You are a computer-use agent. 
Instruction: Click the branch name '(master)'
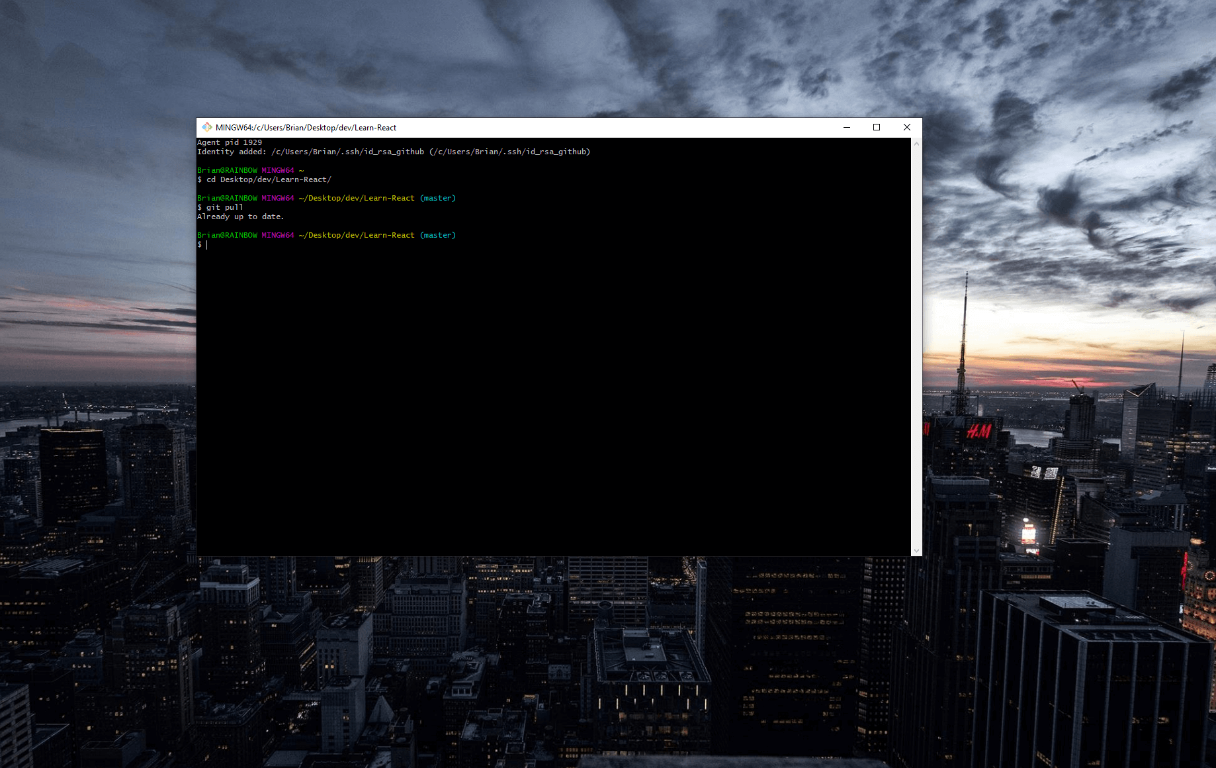click(437, 197)
